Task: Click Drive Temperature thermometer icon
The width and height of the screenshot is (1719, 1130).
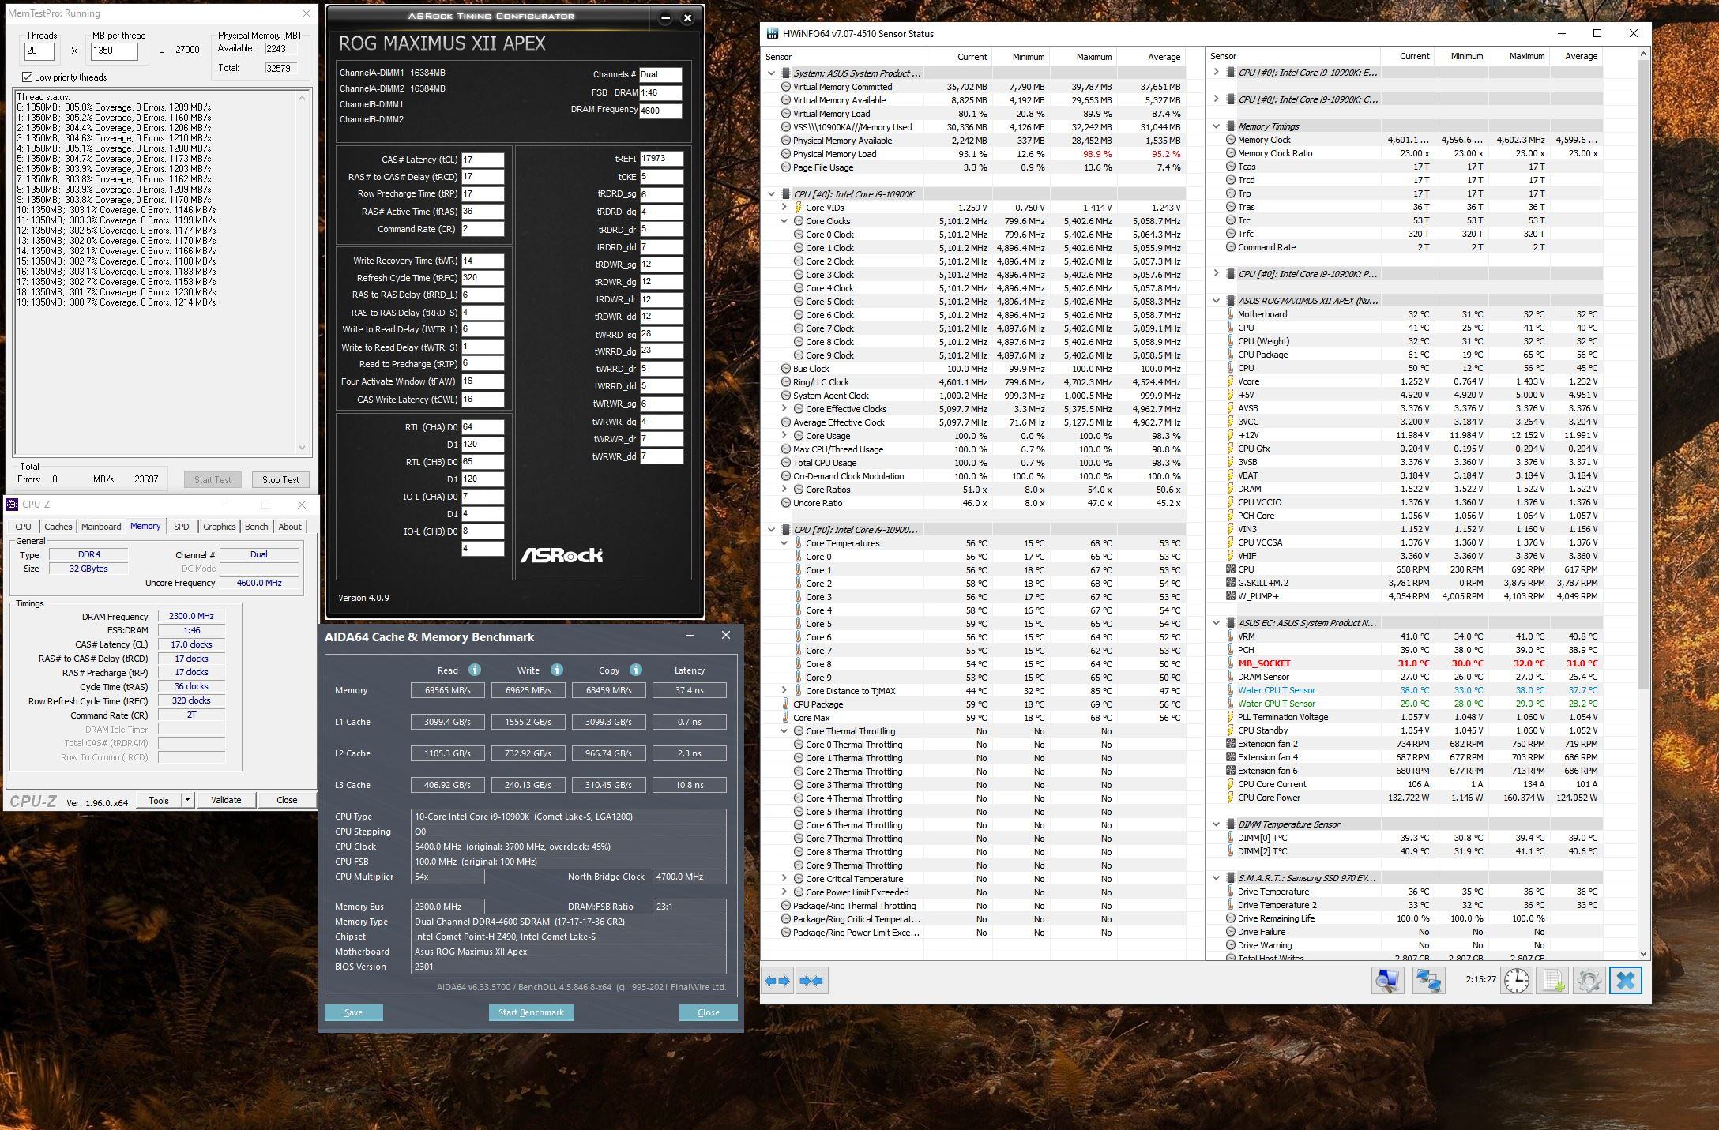Action: pyautogui.click(x=1230, y=892)
